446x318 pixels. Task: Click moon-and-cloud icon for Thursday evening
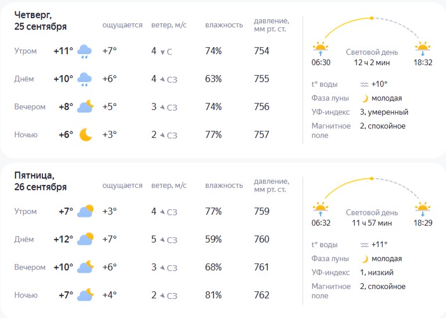pyautogui.click(x=85, y=107)
